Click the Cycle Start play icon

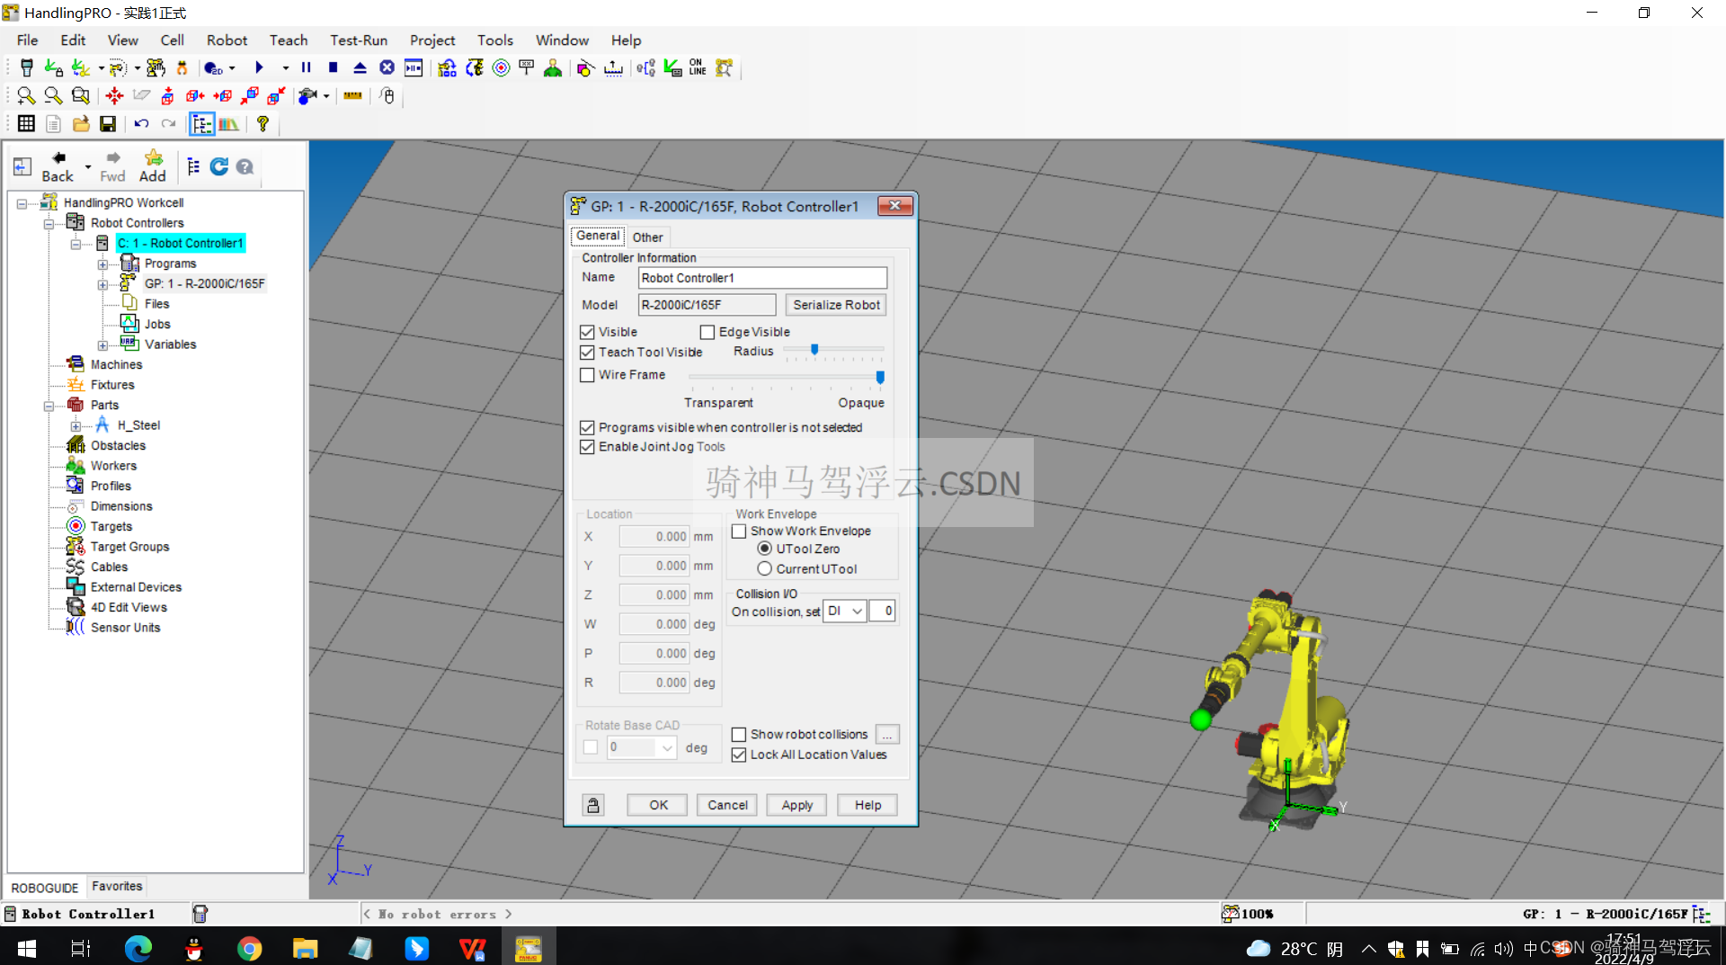pos(259,68)
